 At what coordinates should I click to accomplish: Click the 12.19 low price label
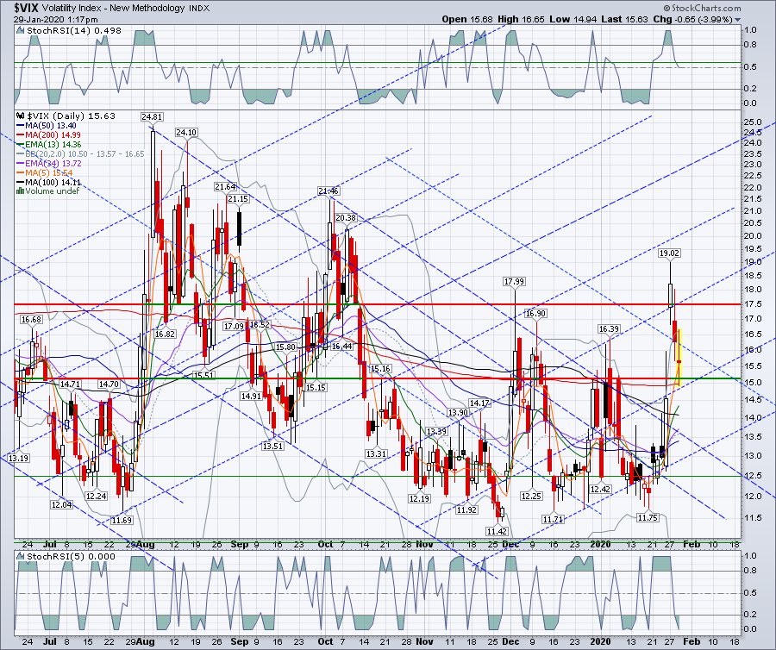tap(419, 498)
